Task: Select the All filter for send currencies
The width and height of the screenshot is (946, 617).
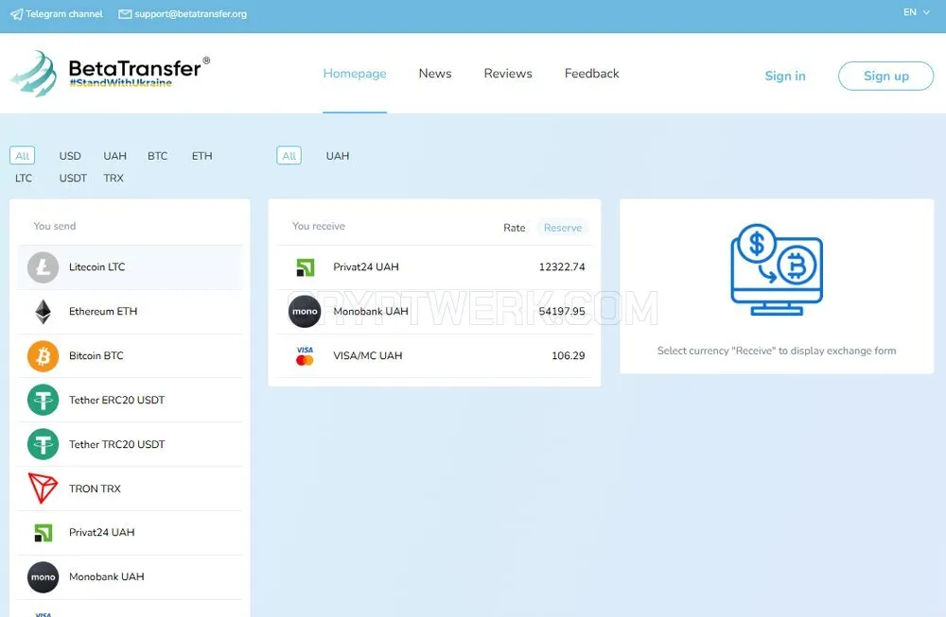Action: click(x=23, y=156)
